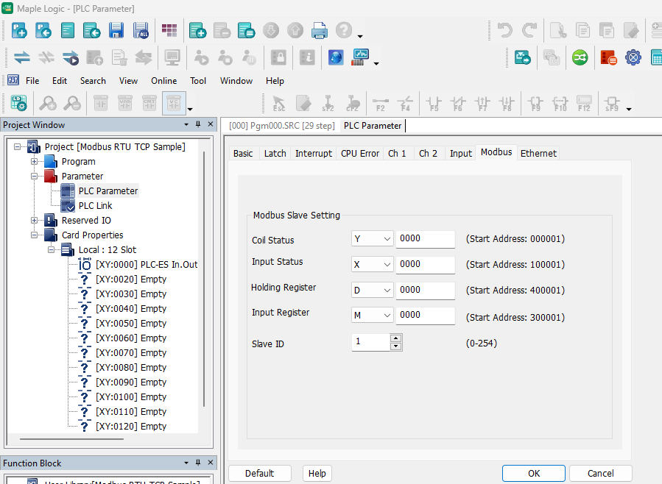Click the Connect arrows icon
This screenshot has width=662, height=484.
[x=21, y=57]
